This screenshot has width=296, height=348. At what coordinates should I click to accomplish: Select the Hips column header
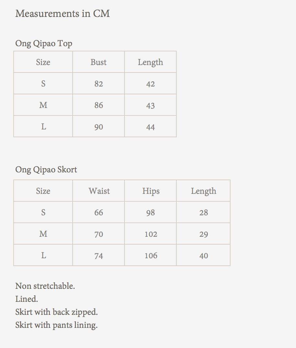tap(151, 191)
